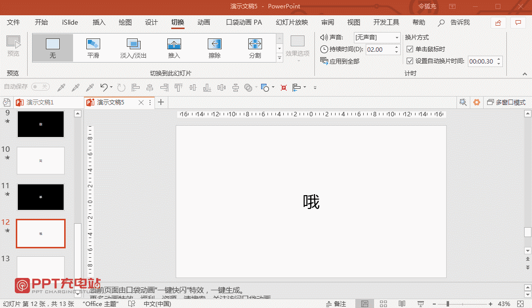
Task: Increase the 持续时间 duration with up stepper
Action: pos(397,47)
